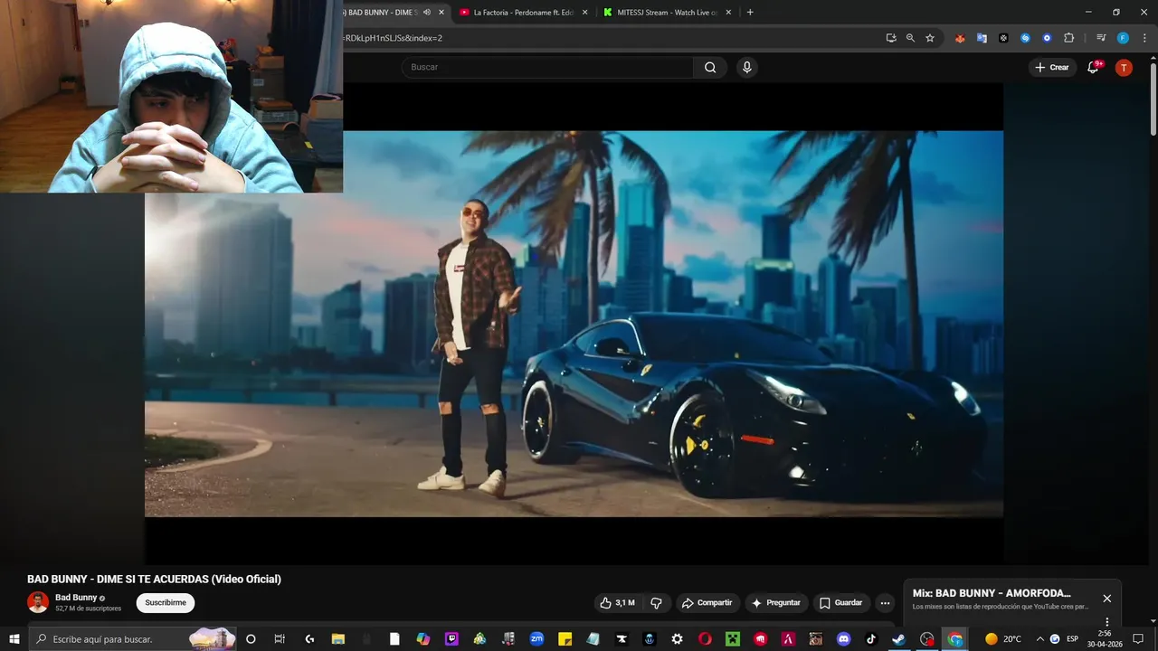Open Sticky Notes from the taskbar
The height and width of the screenshot is (651, 1158).
[x=565, y=639]
